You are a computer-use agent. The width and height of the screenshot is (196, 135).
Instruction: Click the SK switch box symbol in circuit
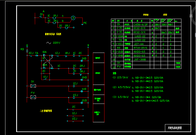tap(33, 86)
